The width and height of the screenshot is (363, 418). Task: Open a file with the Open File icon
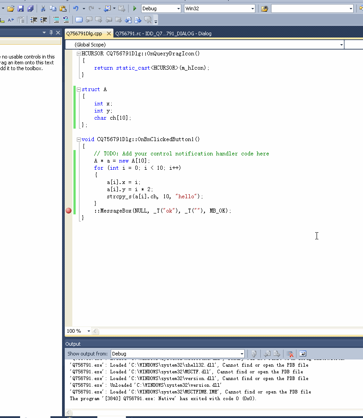(11, 8)
